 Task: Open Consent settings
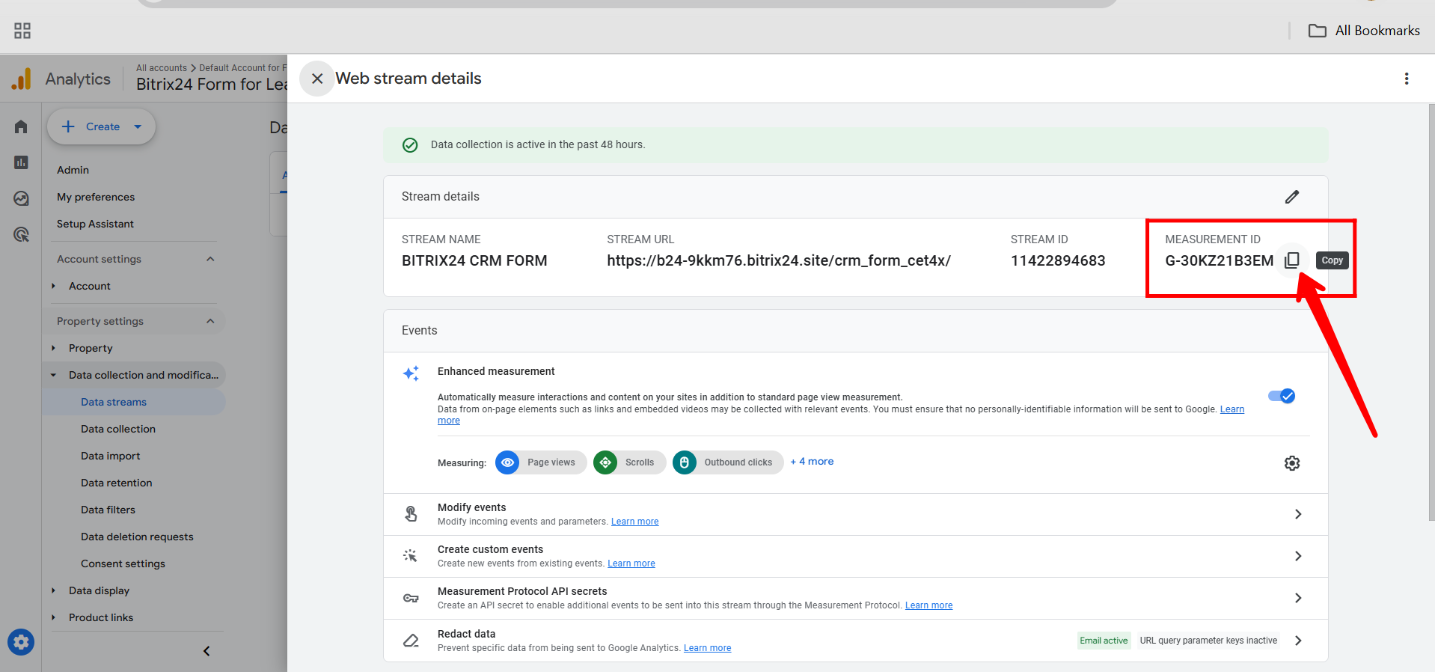(x=123, y=563)
